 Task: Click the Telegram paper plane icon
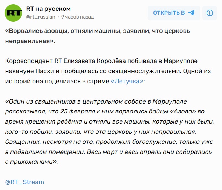191,13
